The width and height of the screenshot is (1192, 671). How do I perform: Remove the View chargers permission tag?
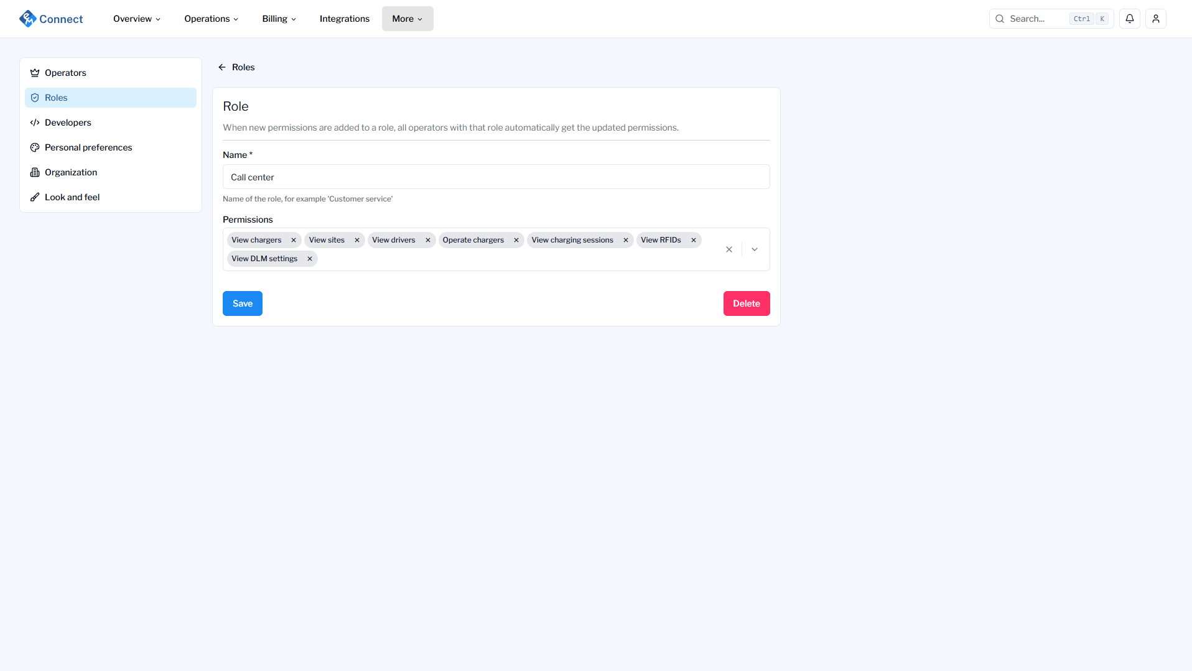294,240
